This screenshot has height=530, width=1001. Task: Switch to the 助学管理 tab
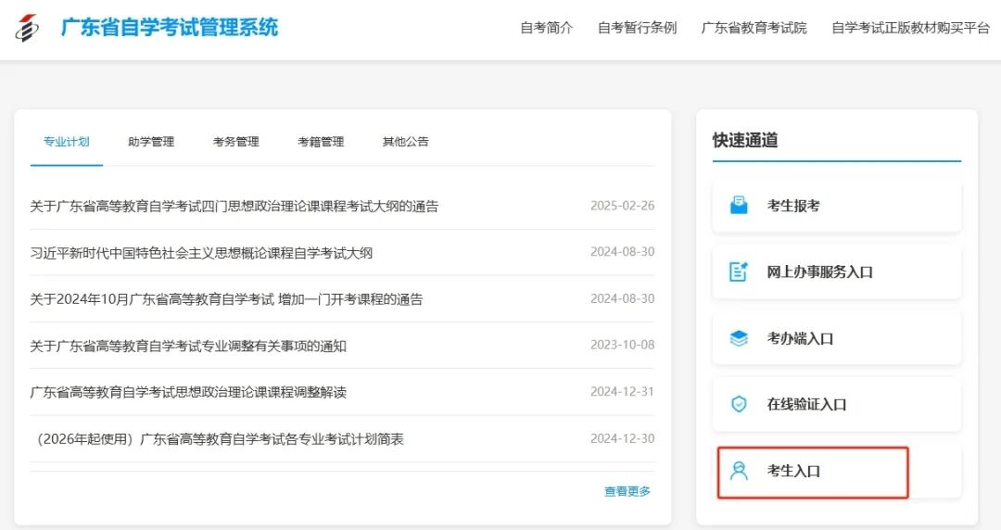[x=151, y=142]
